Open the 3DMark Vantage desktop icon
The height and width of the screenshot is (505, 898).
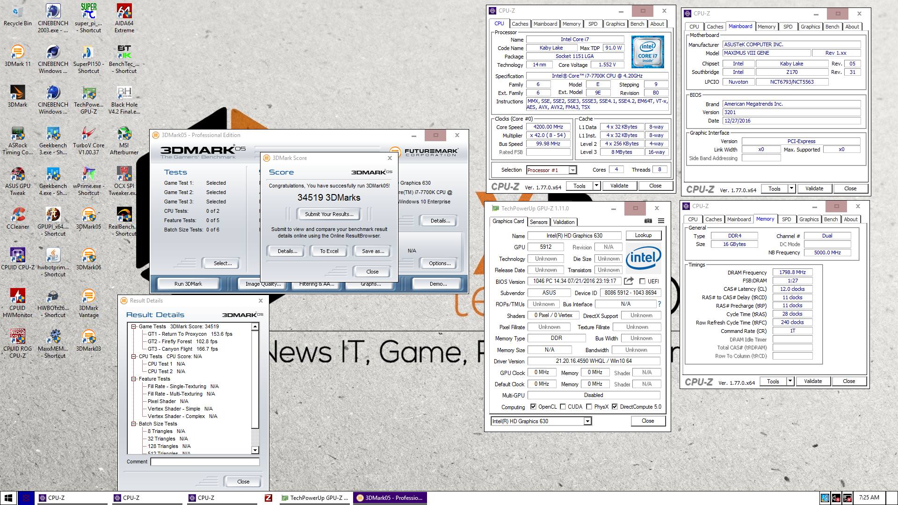tap(89, 303)
